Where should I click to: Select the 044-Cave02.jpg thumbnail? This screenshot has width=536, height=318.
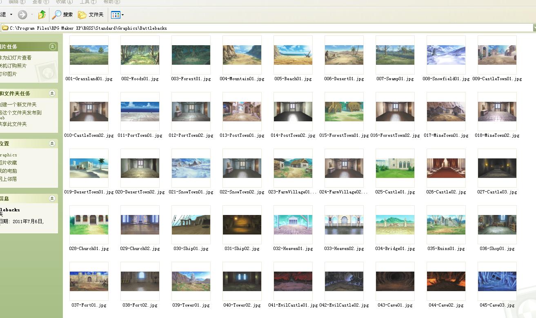pos(446,281)
